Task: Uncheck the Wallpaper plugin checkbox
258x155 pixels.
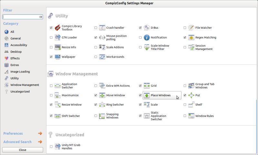Action: pyautogui.click(x=51, y=57)
